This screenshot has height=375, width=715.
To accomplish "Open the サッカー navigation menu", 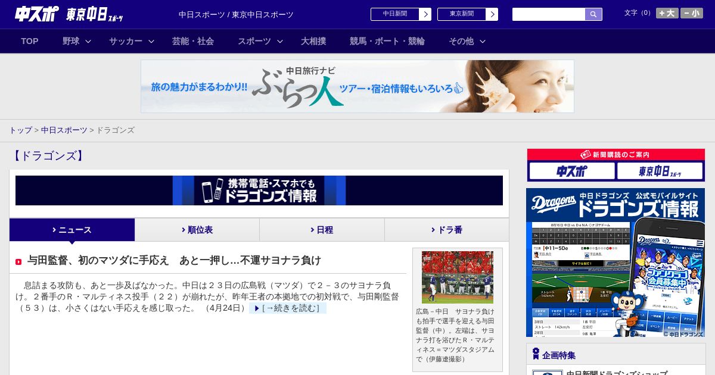I will (126, 41).
